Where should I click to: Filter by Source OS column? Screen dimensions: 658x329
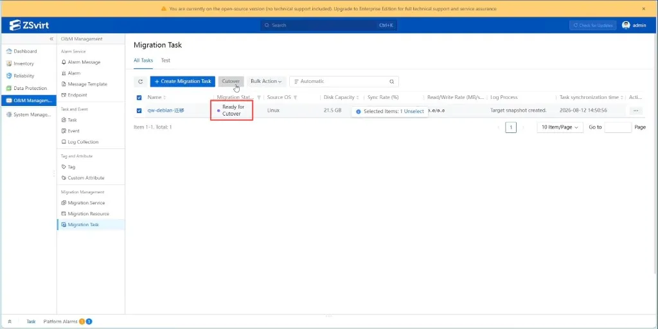(x=296, y=98)
